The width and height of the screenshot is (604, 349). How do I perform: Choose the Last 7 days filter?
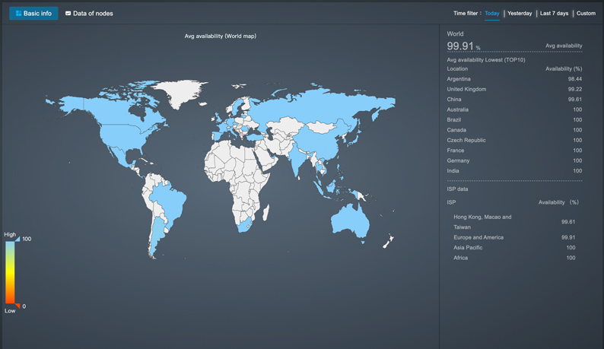[x=555, y=13]
